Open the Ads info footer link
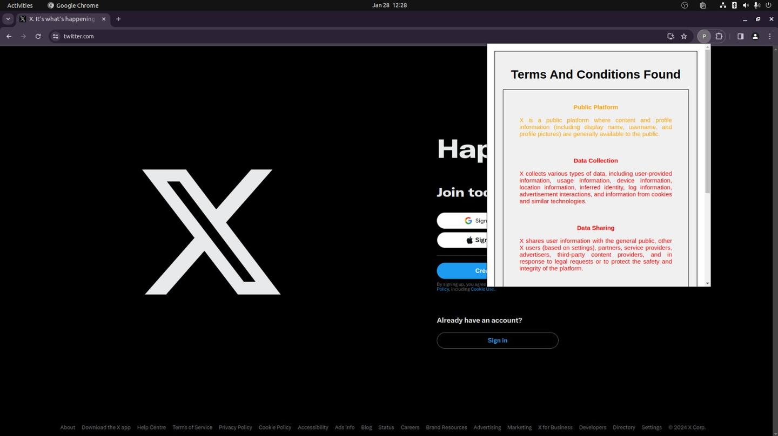 click(x=345, y=427)
